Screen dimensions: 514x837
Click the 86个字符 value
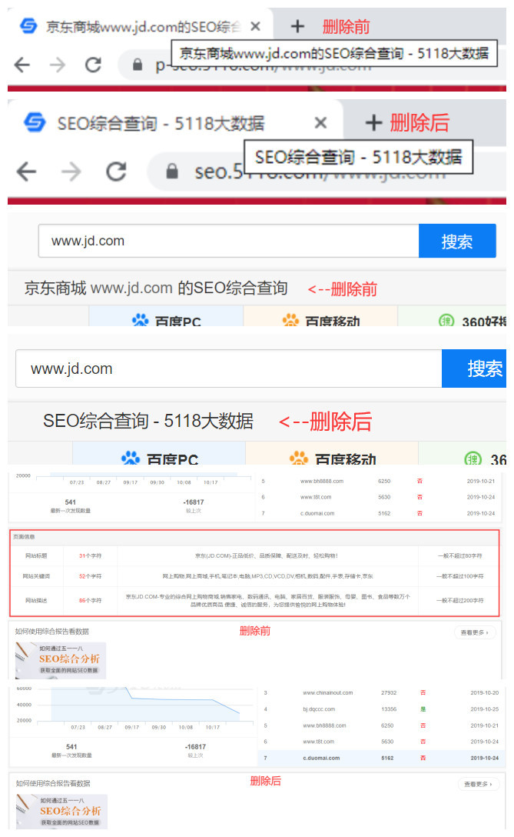[x=90, y=601]
